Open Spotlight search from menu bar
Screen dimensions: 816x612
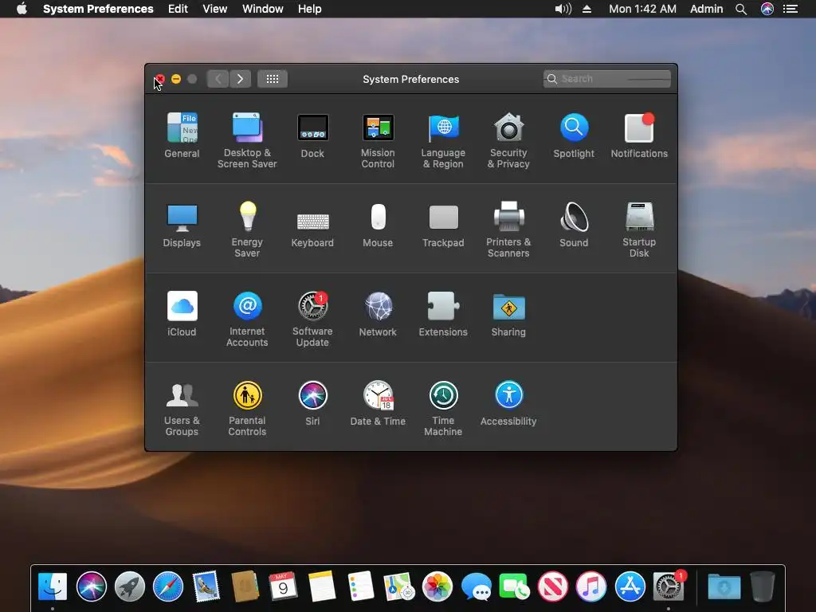click(741, 9)
